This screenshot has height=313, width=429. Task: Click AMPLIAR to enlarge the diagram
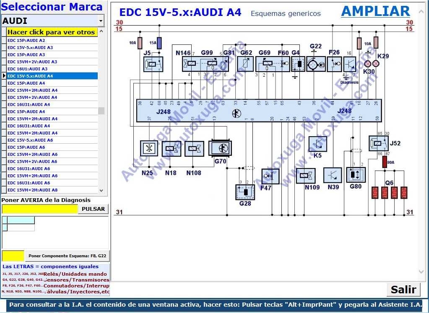pos(375,11)
